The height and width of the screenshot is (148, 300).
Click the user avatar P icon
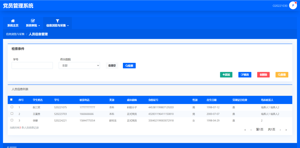(293, 6)
